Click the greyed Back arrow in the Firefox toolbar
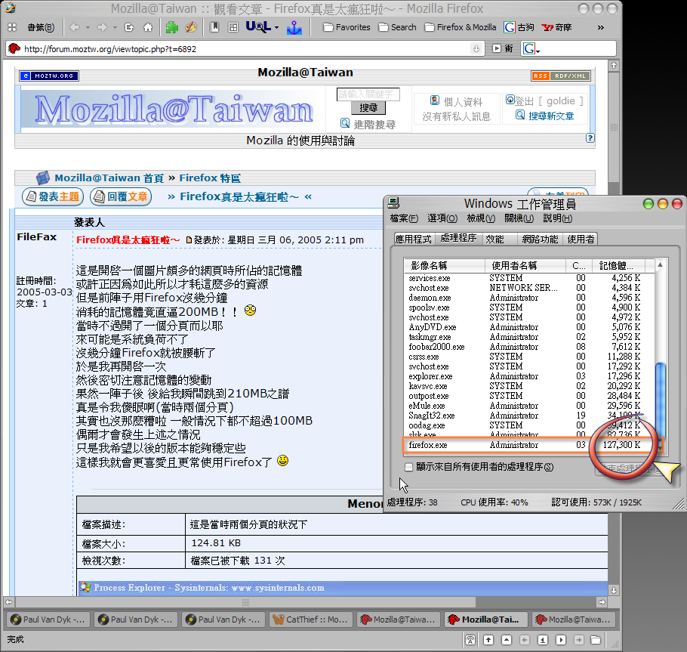The image size is (687, 652). click(75, 28)
